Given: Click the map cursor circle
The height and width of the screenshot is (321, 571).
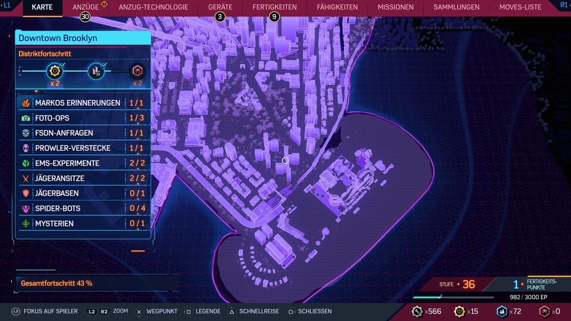Looking at the screenshot, I should pyautogui.click(x=285, y=160).
